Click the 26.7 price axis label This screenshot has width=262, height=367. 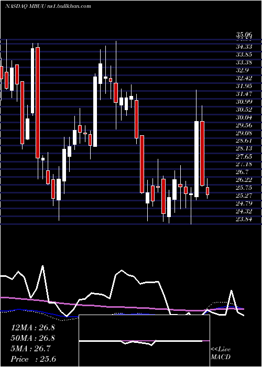click(242, 172)
